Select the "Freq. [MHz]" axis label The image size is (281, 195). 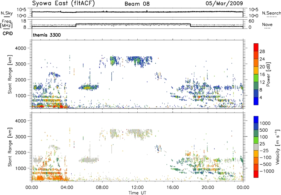click(x=6, y=24)
